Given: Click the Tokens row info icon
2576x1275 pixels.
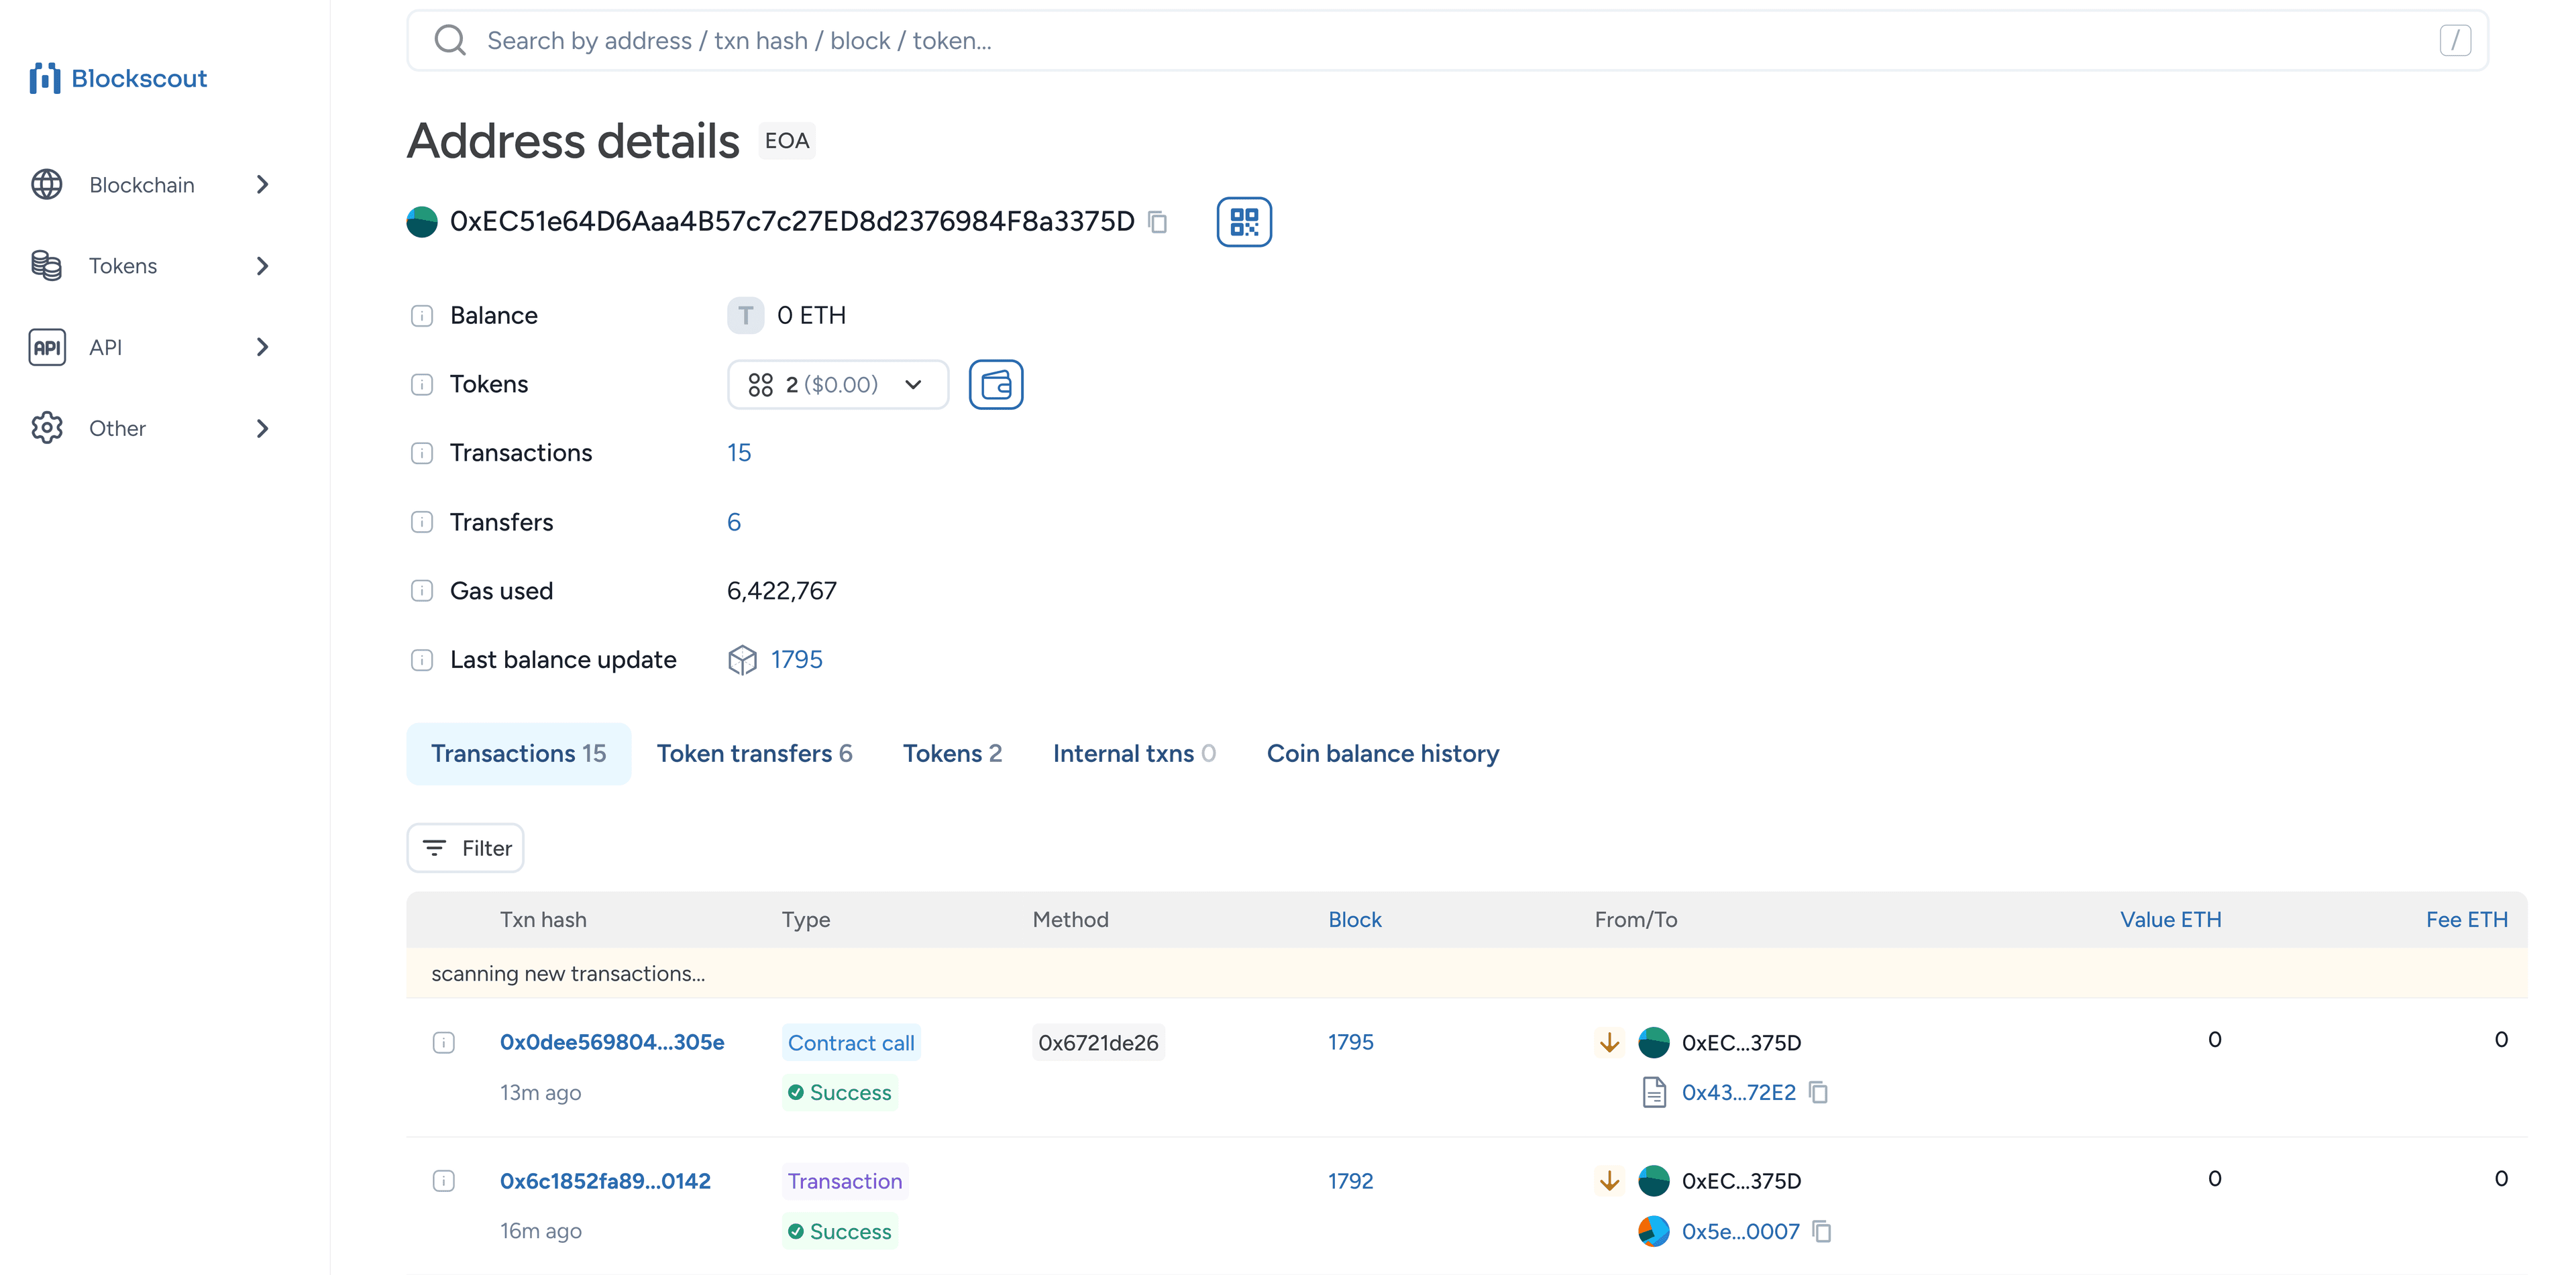Looking at the screenshot, I should (422, 384).
